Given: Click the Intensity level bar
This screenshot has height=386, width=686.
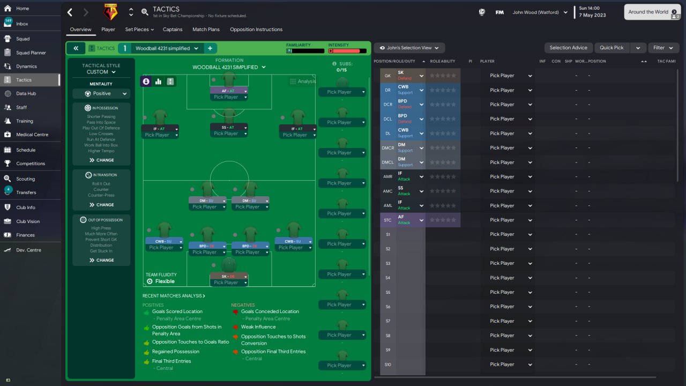Looking at the screenshot, I should click(x=347, y=51).
